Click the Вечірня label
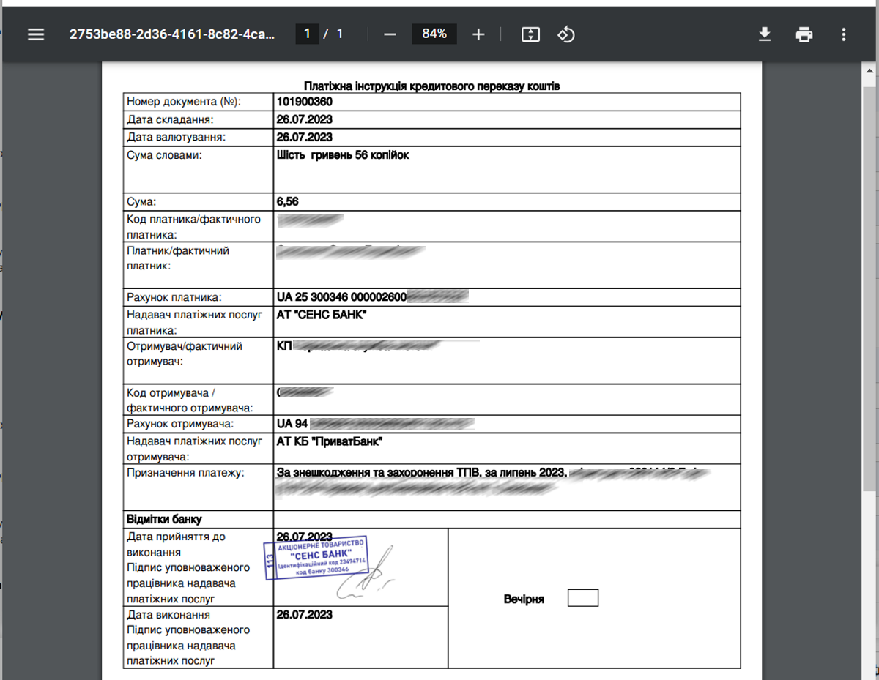Image resolution: width=879 pixels, height=680 pixels. pos(524,599)
